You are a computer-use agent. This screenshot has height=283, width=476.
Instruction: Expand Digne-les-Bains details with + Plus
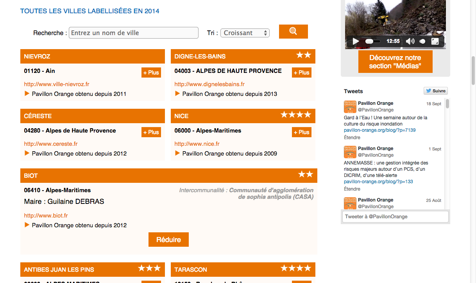click(x=302, y=73)
